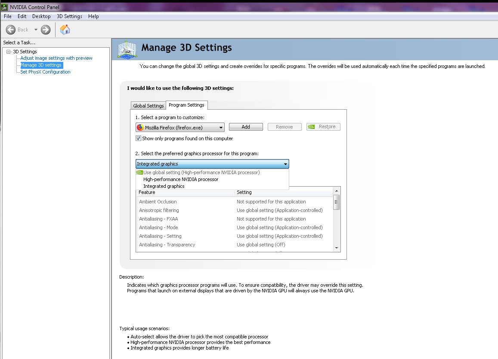
Task: Open the Desktop menu
Action: [41, 16]
